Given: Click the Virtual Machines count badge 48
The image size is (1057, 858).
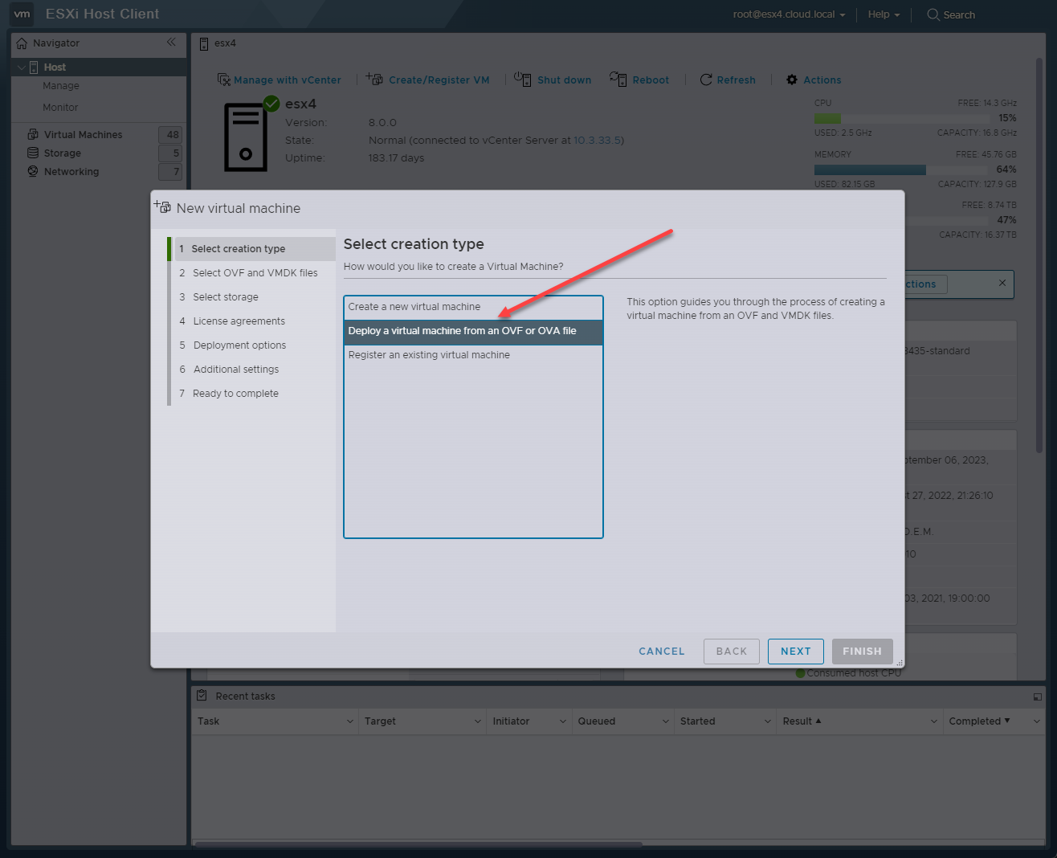Looking at the screenshot, I should click(170, 135).
